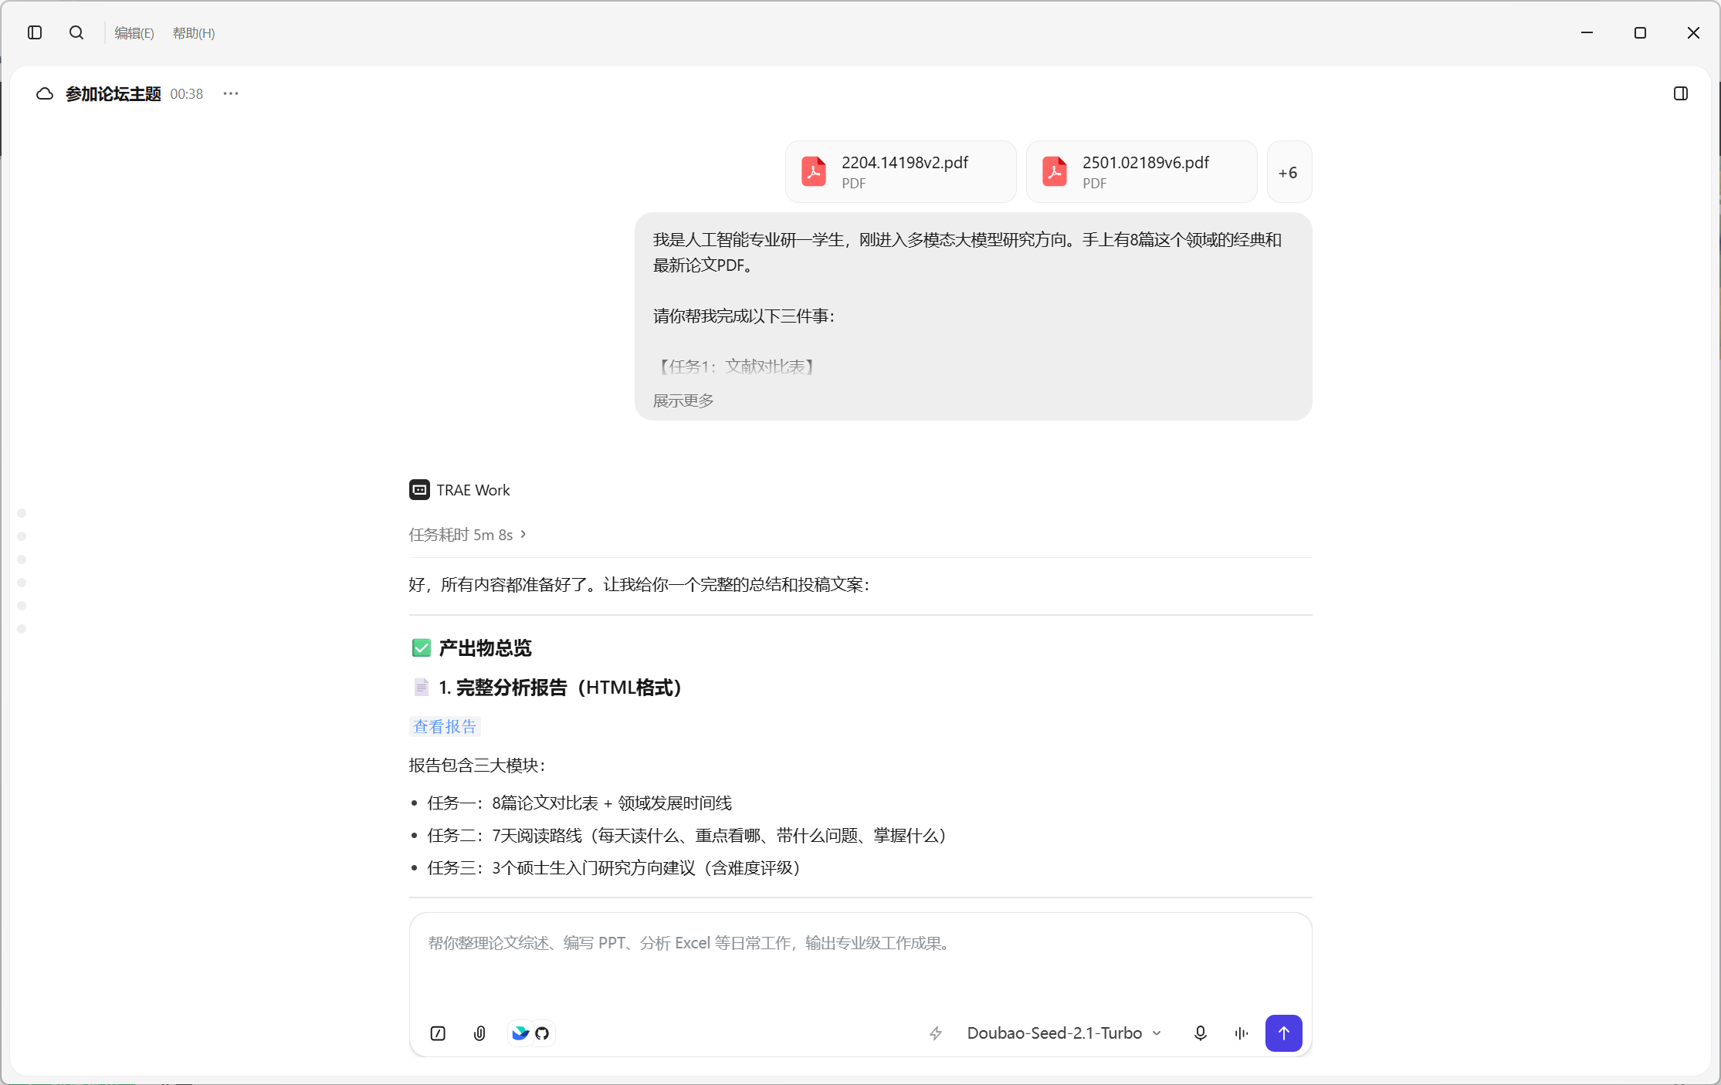This screenshot has width=1721, height=1085.
Task: Click the 00:38 timestamp
Action: (187, 93)
